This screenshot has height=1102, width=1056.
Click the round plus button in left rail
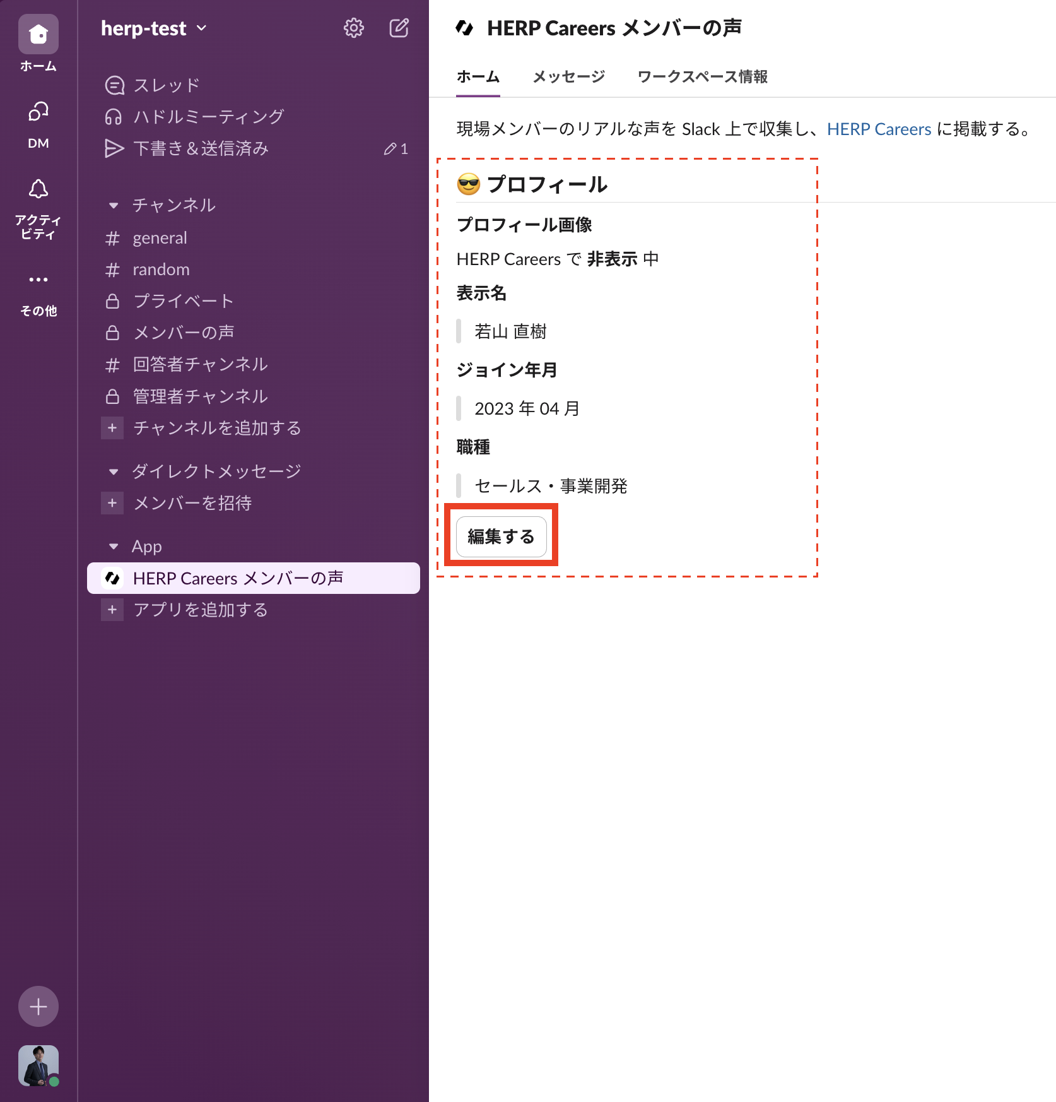38,1006
